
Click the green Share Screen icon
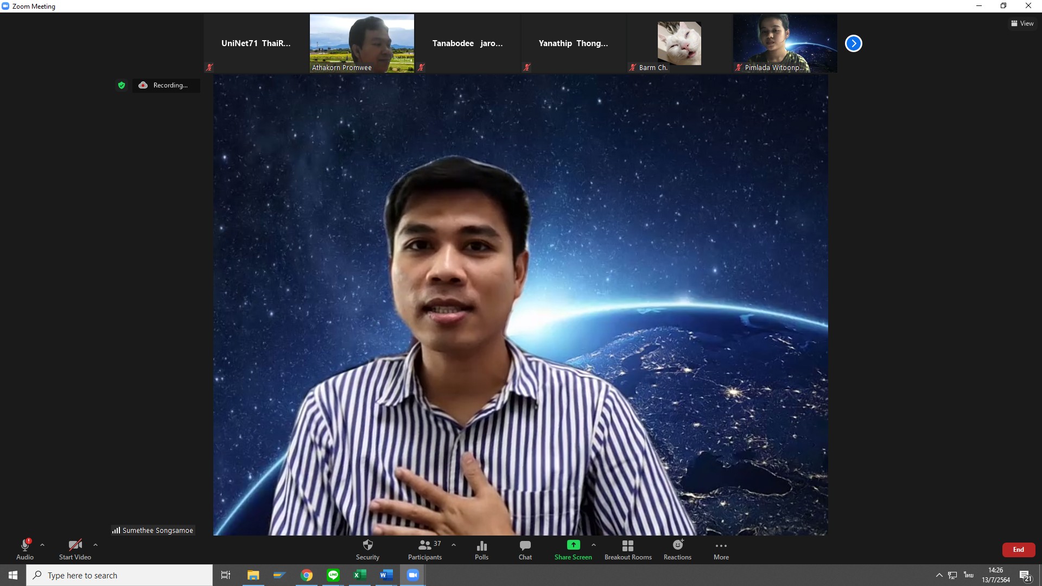pos(573,545)
